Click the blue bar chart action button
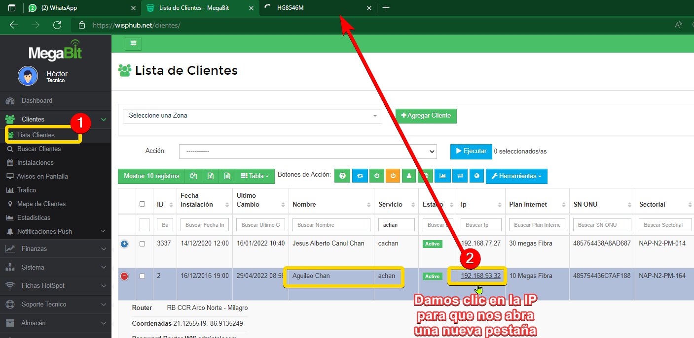 (442, 176)
